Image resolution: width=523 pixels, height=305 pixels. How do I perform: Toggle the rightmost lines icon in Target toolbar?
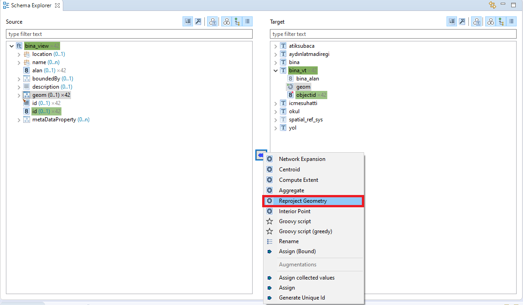(x=511, y=22)
